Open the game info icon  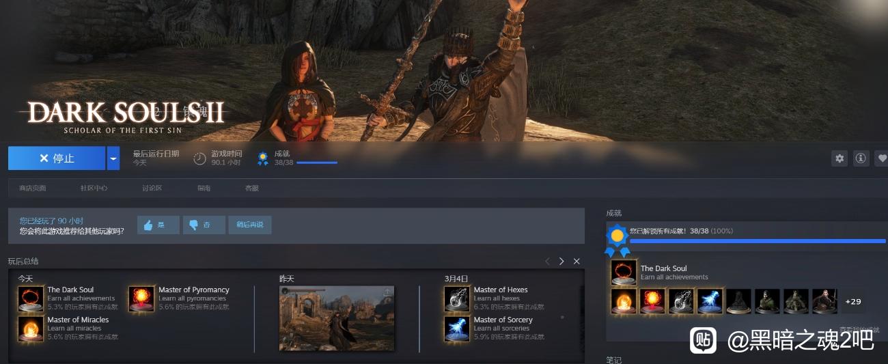pos(861,158)
